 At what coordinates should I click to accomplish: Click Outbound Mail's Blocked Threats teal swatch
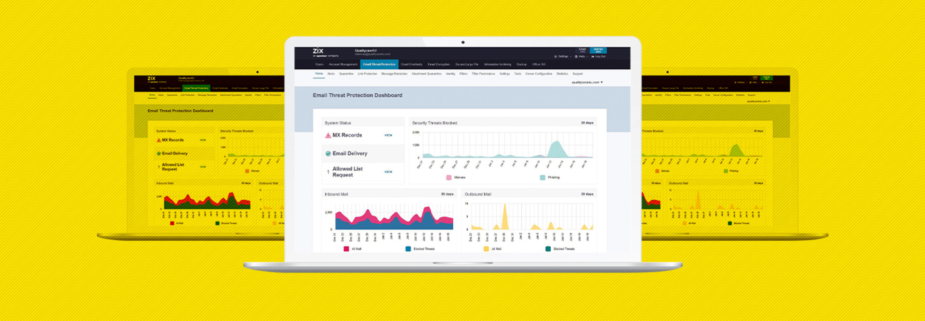(548, 249)
